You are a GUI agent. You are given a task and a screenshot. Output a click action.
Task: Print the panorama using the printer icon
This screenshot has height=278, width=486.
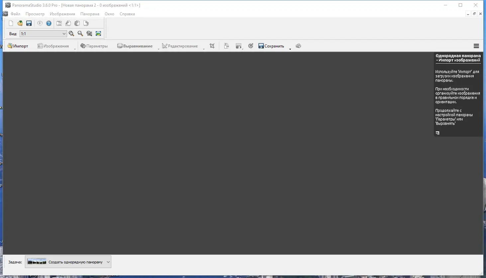click(x=298, y=46)
